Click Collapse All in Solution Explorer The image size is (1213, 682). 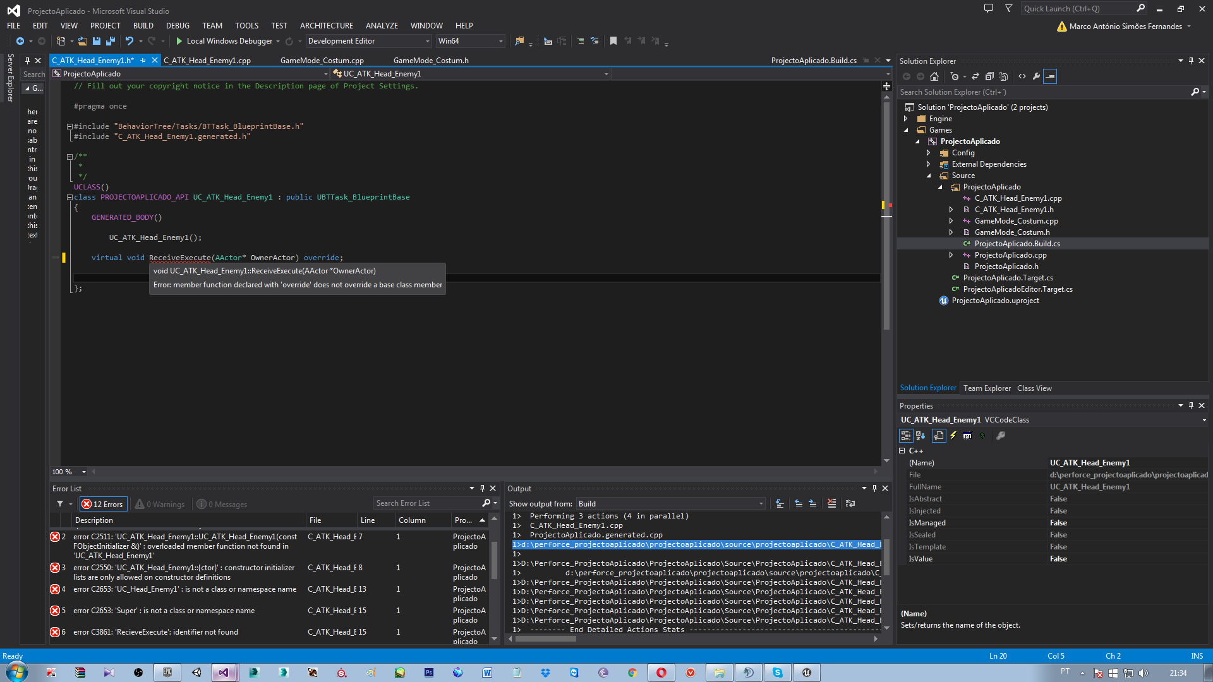989,76
